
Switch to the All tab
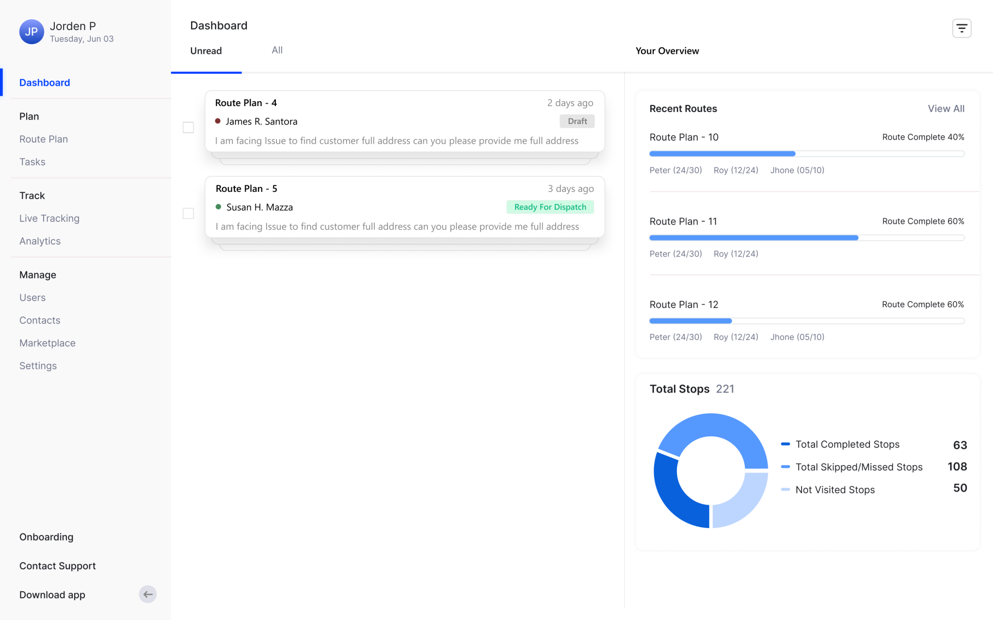coord(277,50)
